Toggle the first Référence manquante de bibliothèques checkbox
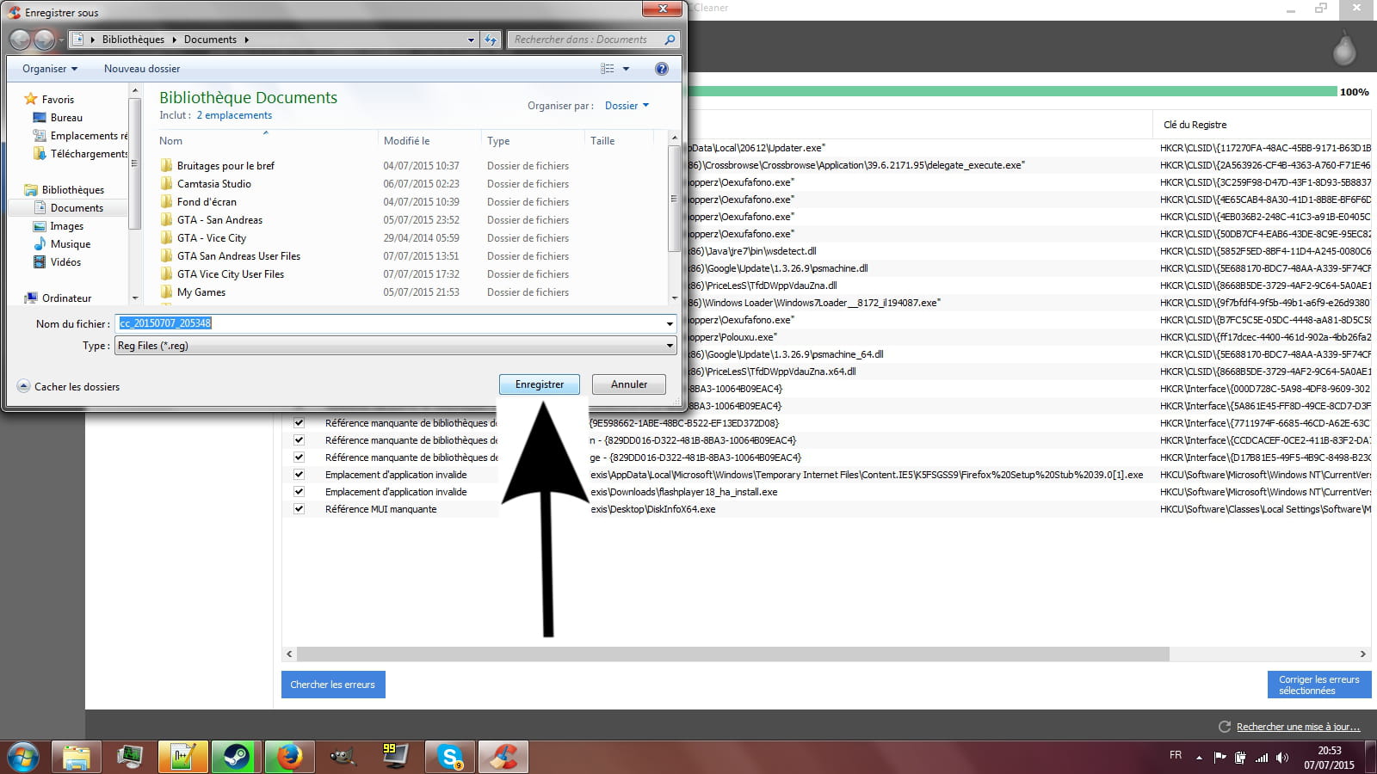The image size is (1377, 774). [x=299, y=423]
